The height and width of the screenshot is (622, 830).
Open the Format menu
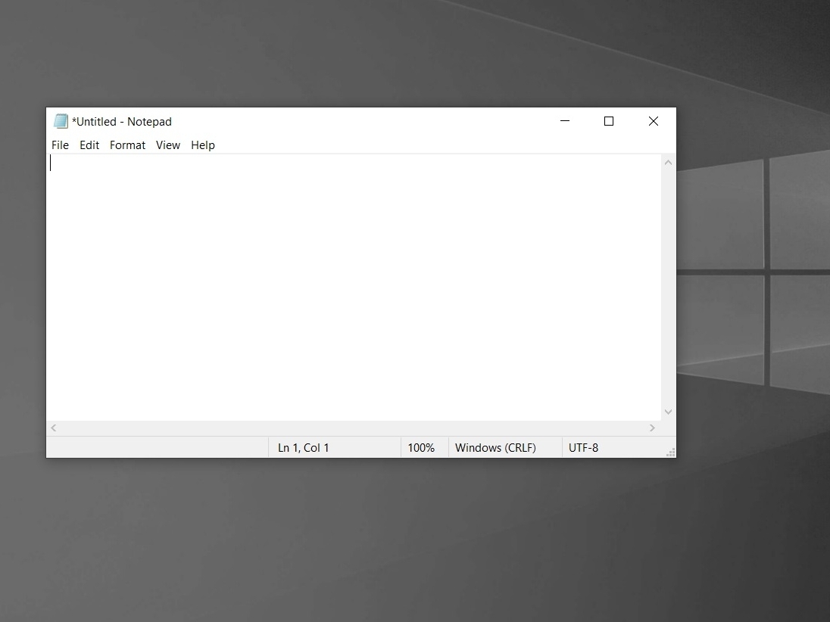tap(127, 145)
